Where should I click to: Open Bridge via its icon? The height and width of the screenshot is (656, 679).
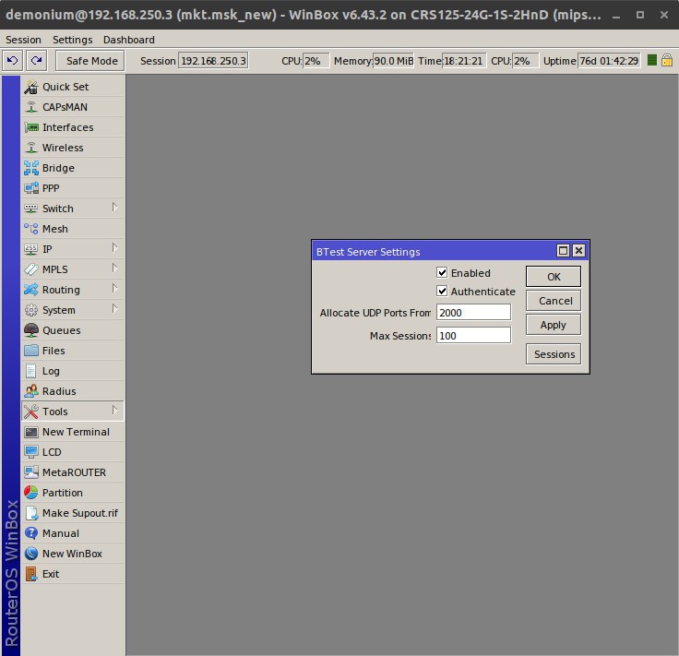[x=31, y=168]
